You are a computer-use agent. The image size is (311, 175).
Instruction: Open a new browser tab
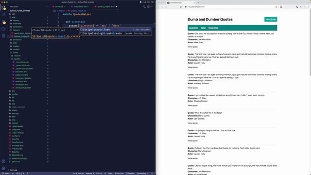click(198, 3)
